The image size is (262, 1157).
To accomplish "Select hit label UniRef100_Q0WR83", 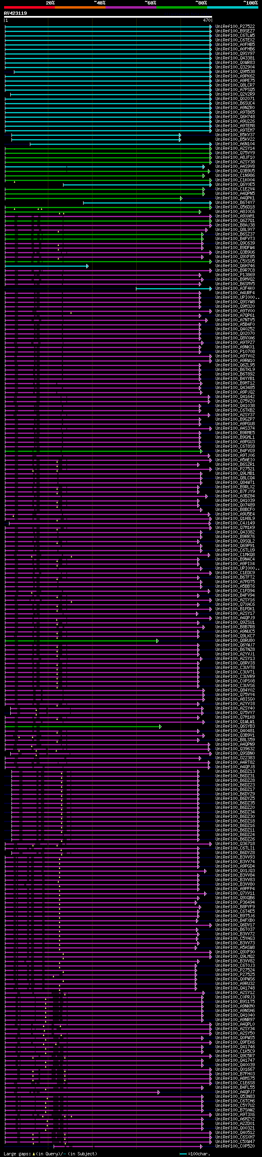I will 235,62.
